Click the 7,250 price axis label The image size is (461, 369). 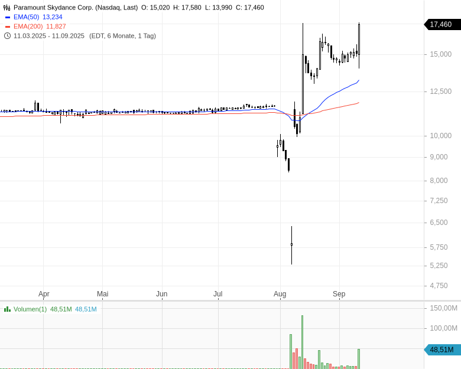[439, 201]
